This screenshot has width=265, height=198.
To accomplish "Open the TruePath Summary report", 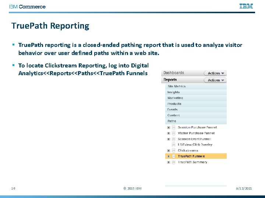I will 192,162.
